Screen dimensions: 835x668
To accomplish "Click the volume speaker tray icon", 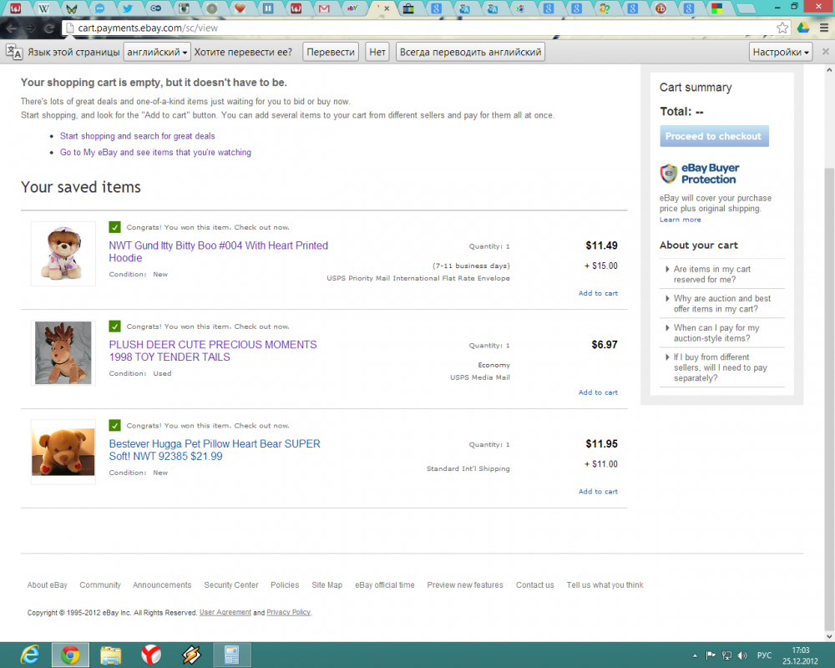I will point(741,655).
